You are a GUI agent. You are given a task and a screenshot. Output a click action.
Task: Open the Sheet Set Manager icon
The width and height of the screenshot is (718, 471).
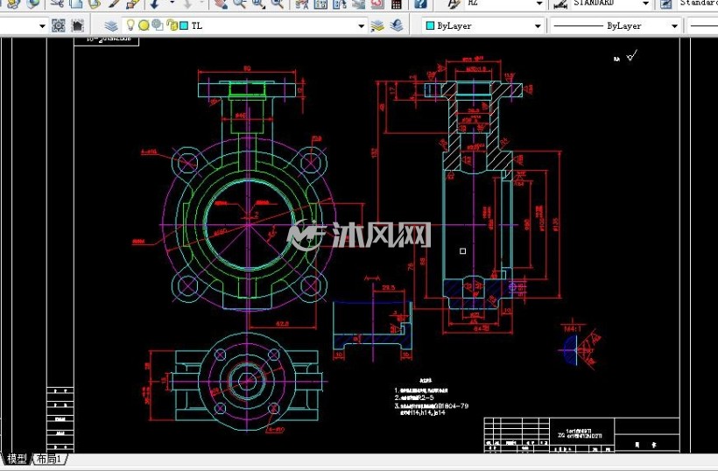click(x=358, y=4)
